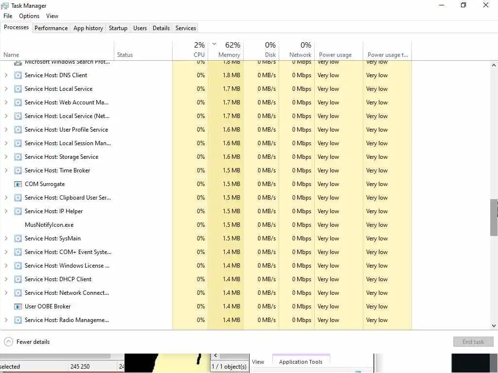Click the Service Host: Storage Service gear icon

(x=18, y=157)
